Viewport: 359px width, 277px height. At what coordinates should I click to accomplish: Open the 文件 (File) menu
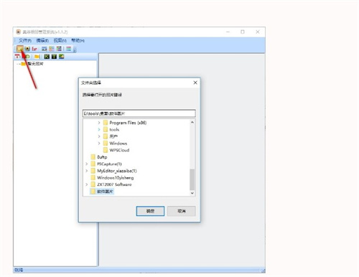pyautogui.click(x=25, y=41)
